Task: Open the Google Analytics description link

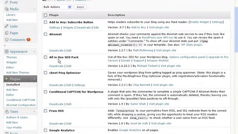Action: (130, 130)
